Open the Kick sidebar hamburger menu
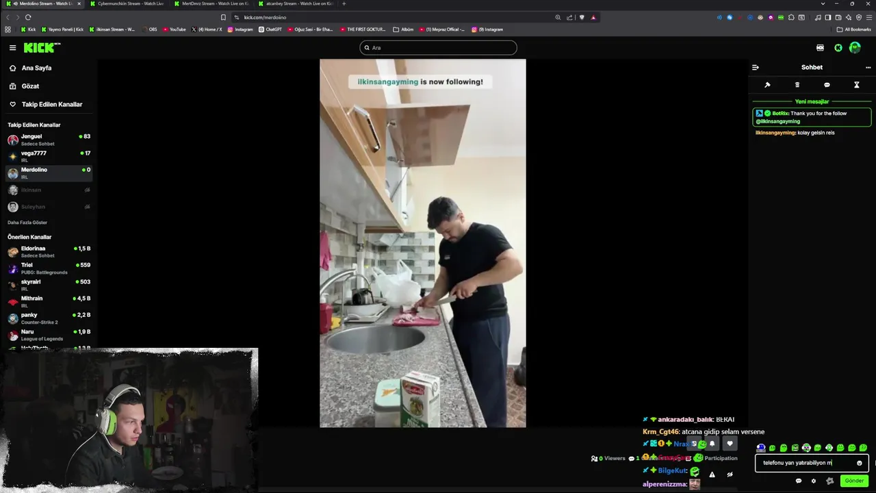 (12, 47)
